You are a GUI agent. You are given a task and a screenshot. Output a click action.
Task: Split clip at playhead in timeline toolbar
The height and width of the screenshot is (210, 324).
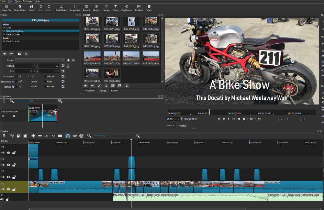click(x=60, y=136)
